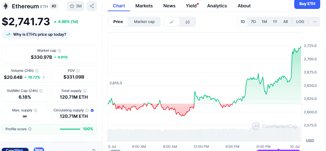Click the green trend arrow icon
Screen dimensions: 326x151
click(x=8, y=34)
